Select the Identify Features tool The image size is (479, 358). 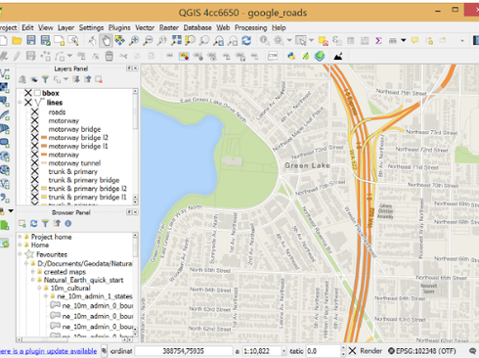click(264, 40)
